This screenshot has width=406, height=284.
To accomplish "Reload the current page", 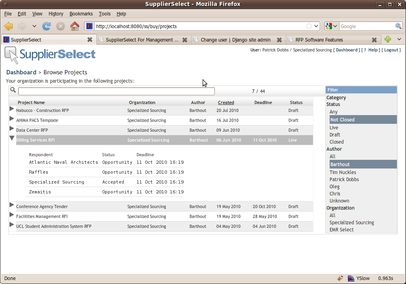I will click(x=47, y=26).
